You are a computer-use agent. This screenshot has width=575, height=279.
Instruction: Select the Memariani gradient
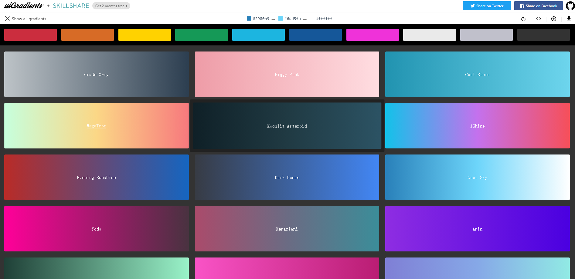[x=287, y=229]
